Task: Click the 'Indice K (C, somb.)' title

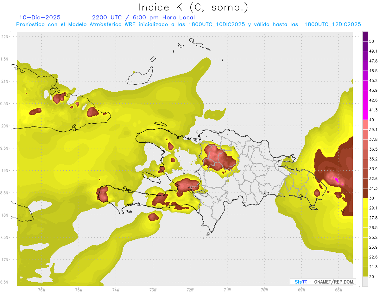Action: coord(193,8)
